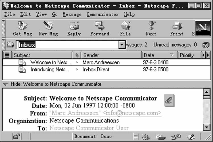
Task: Go to Next unread message icon
Action: tap(151, 26)
